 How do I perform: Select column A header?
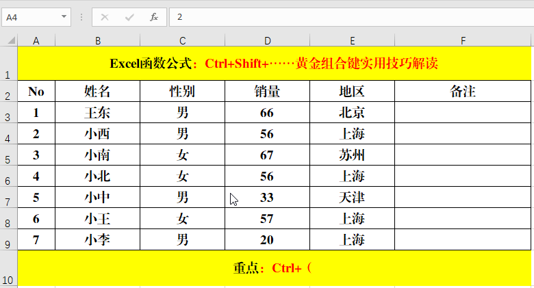(x=36, y=41)
